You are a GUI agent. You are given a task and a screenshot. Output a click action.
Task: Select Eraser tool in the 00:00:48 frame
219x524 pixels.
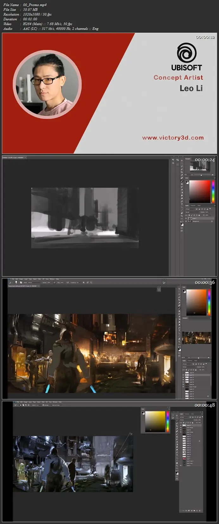coord(177,442)
